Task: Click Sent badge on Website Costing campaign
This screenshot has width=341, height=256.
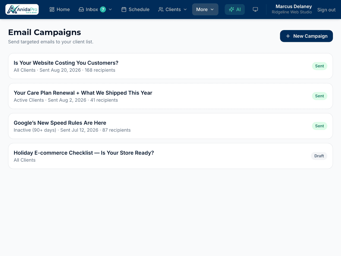Action: (x=320, y=66)
